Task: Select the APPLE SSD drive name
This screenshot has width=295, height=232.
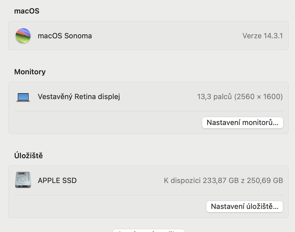Action: pyautogui.click(x=57, y=180)
